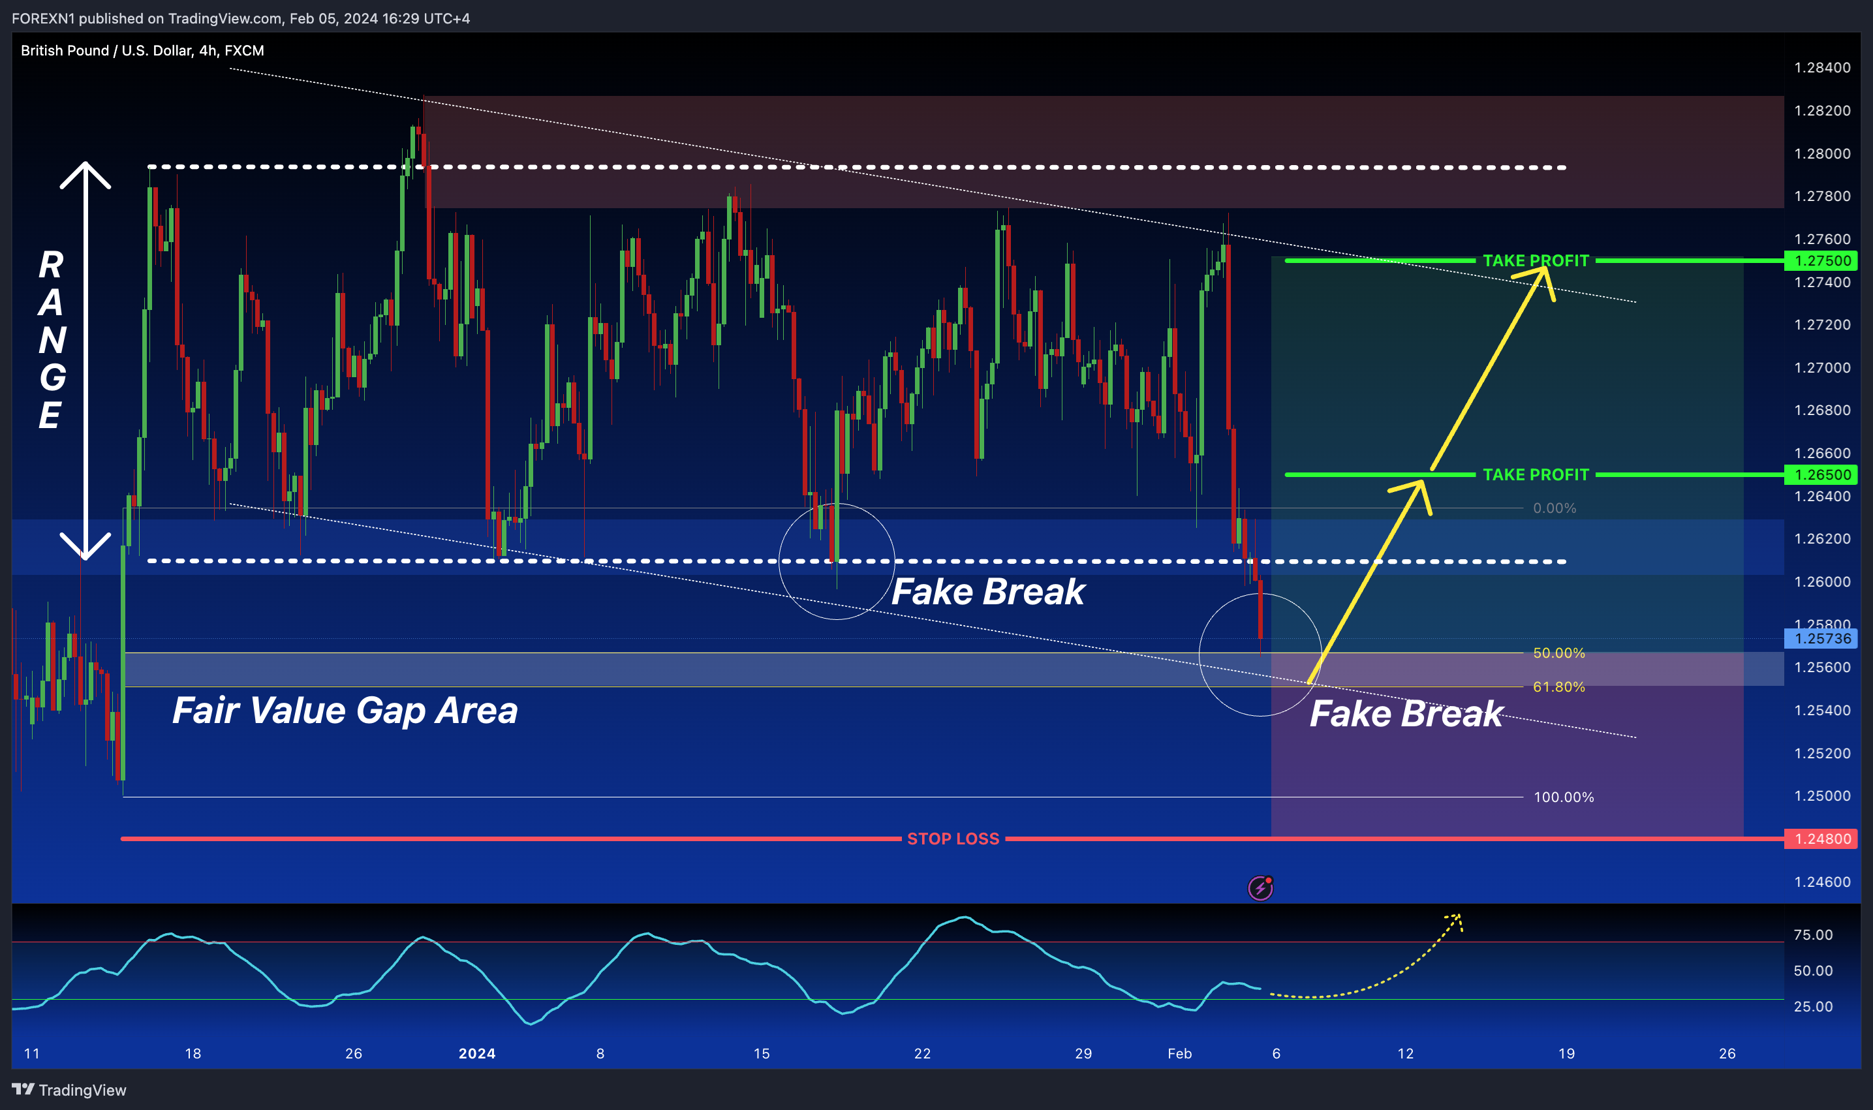Click the 1.26500 take profit price tag
Image resolution: width=1873 pixels, height=1110 pixels.
[1822, 475]
